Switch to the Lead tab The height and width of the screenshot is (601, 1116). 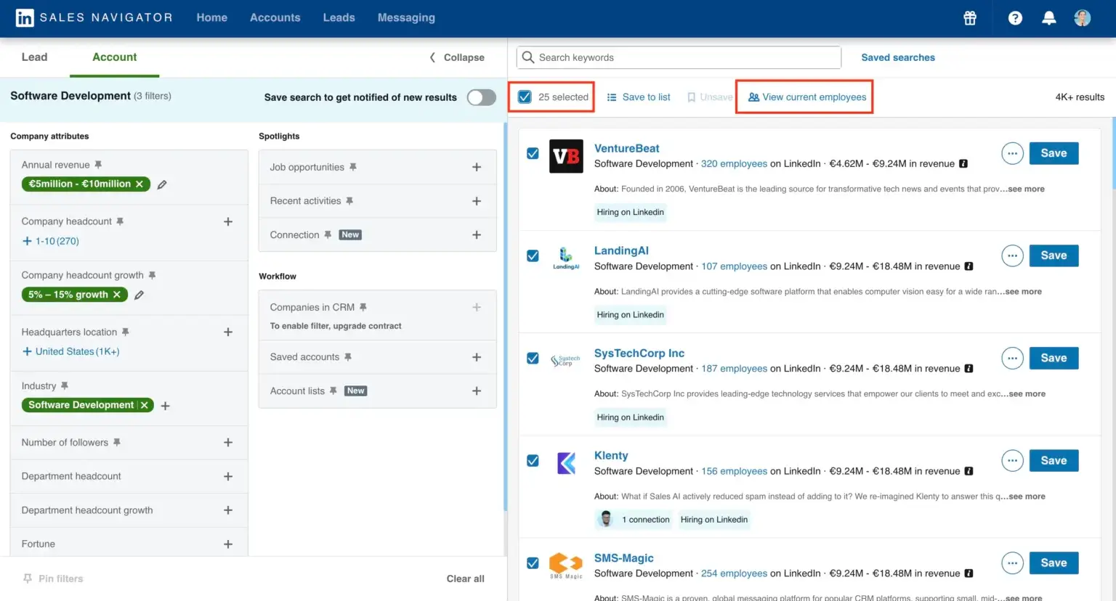34,57
